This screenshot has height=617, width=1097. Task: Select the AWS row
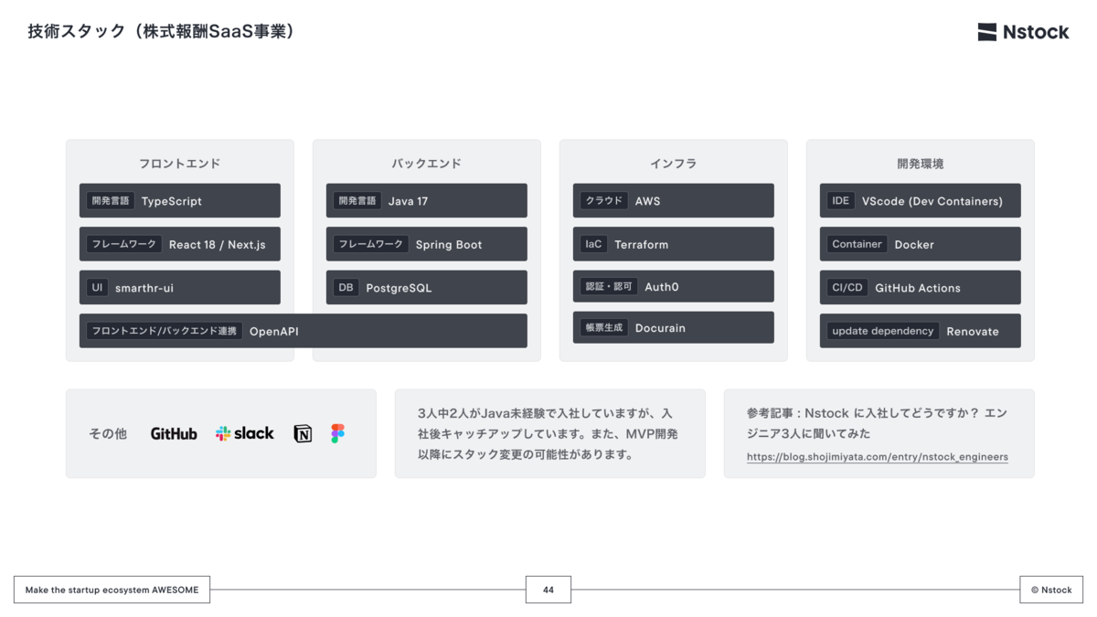[x=674, y=200]
